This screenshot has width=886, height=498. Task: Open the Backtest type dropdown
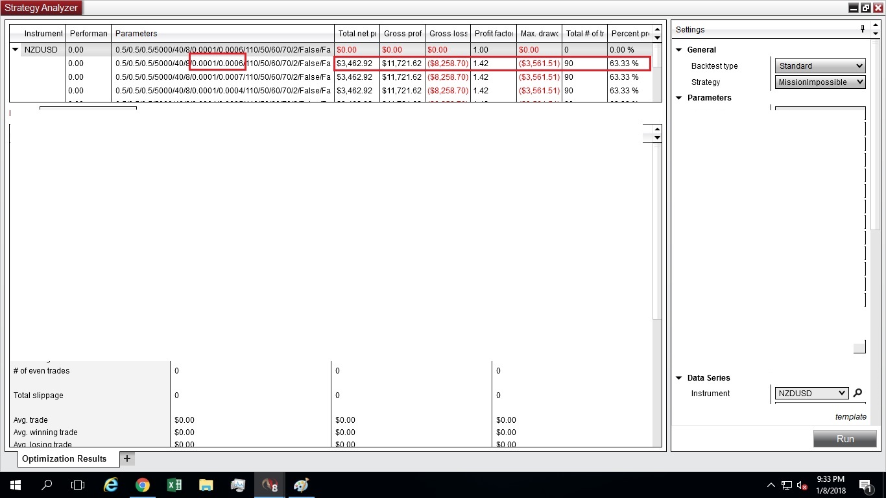820,65
